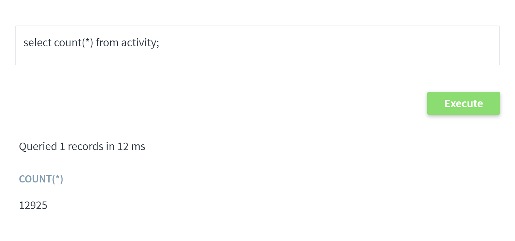The height and width of the screenshot is (241, 515).
Task: Click the green Execute button
Action: pyautogui.click(x=463, y=103)
